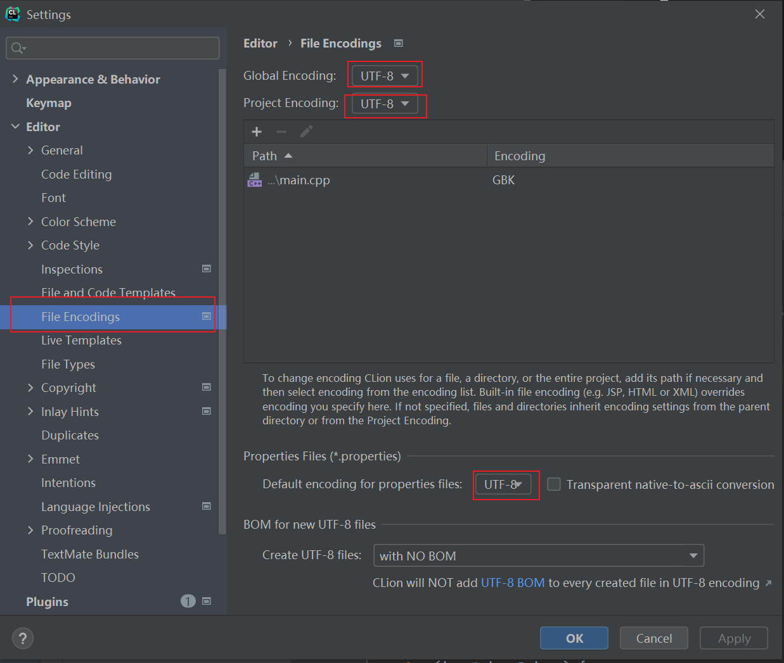Click the C++ file icon of main.cpp
The width and height of the screenshot is (784, 663).
(x=255, y=180)
